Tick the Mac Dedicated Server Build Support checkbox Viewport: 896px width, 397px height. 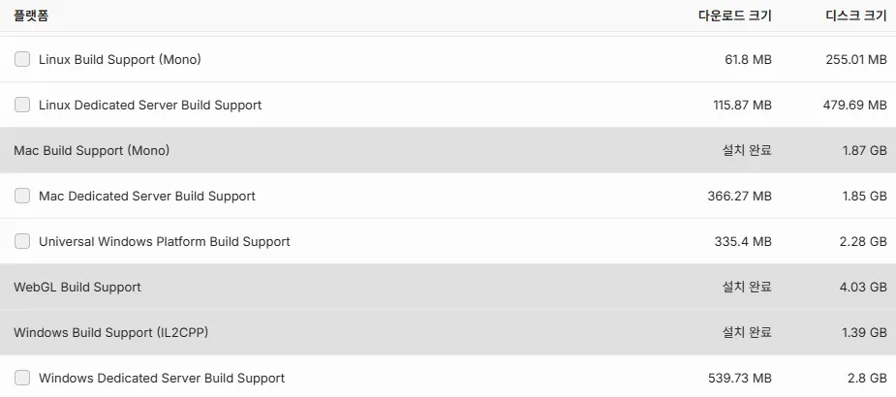click(x=22, y=196)
